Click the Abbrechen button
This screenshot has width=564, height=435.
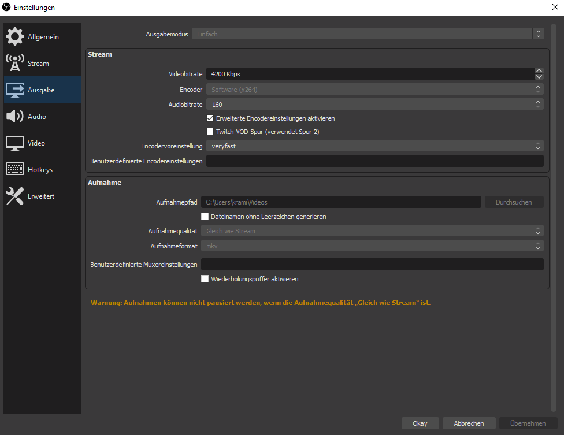469,423
